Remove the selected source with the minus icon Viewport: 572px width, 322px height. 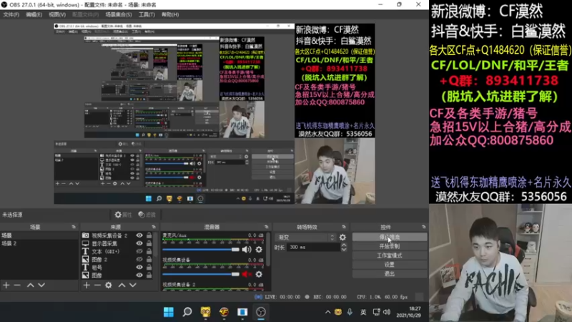(x=97, y=285)
